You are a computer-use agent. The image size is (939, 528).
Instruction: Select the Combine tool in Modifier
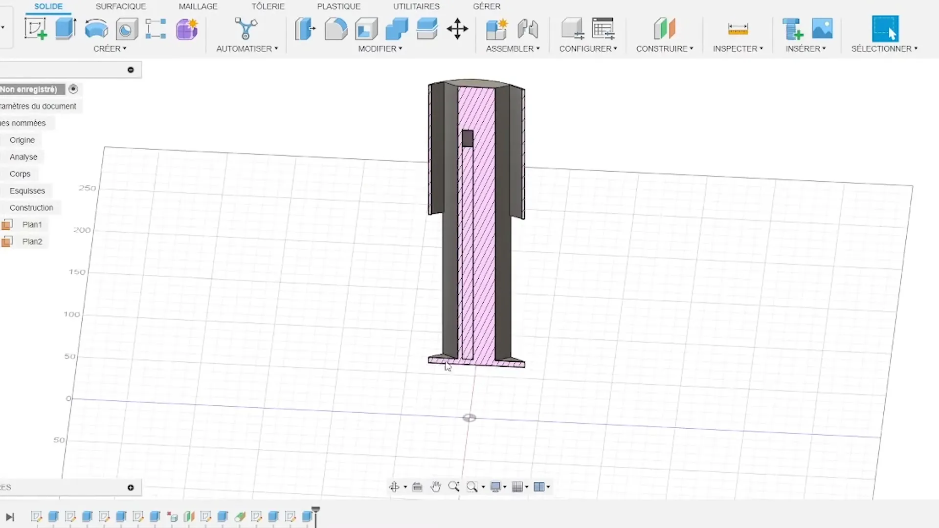pos(397,29)
